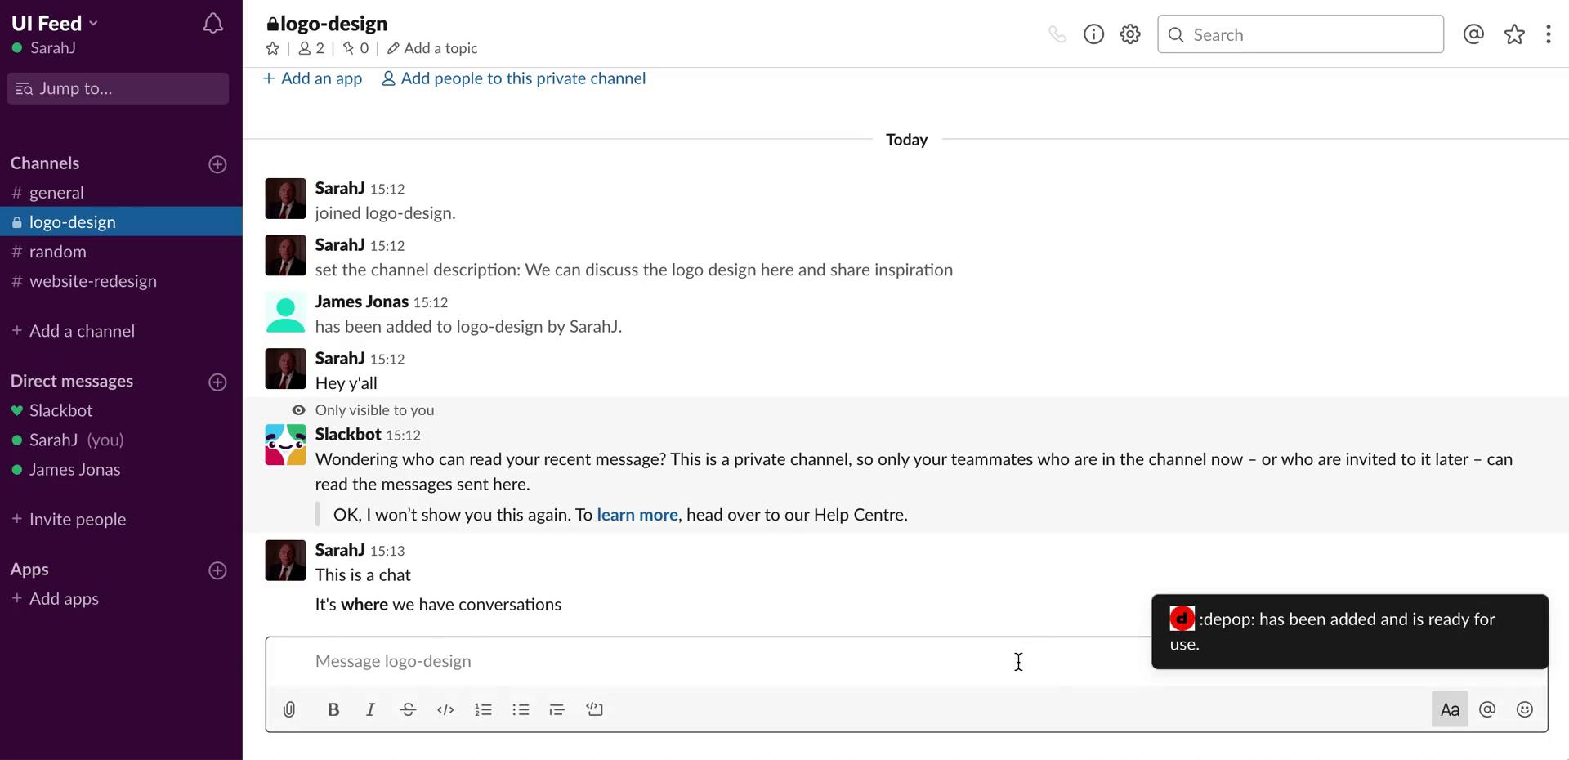The image size is (1569, 760).
Task: Open SarahJ (you) direct message
Action: pyautogui.click(x=121, y=440)
